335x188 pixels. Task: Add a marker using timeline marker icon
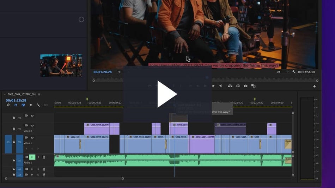point(31,105)
